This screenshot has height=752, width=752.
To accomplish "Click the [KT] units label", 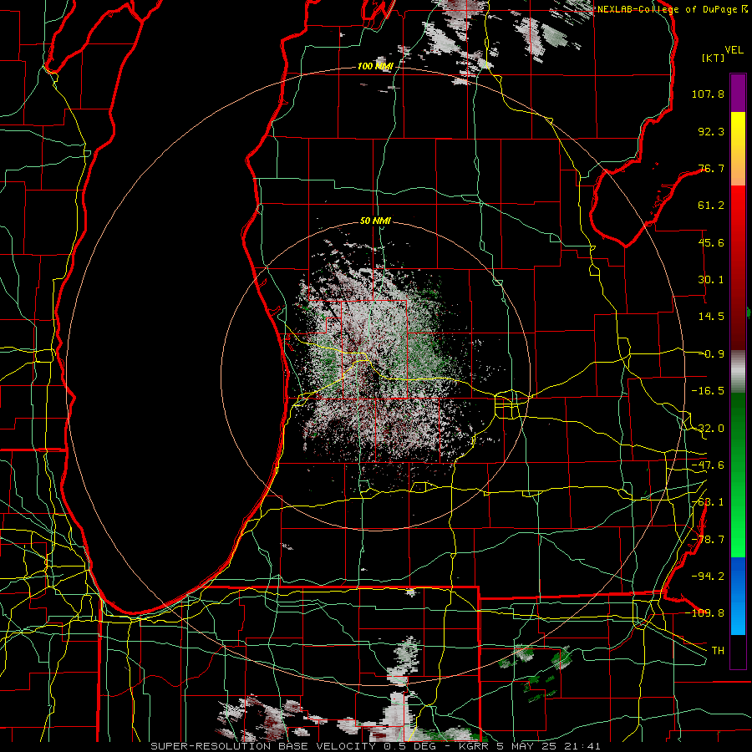I will (x=714, y=58).
